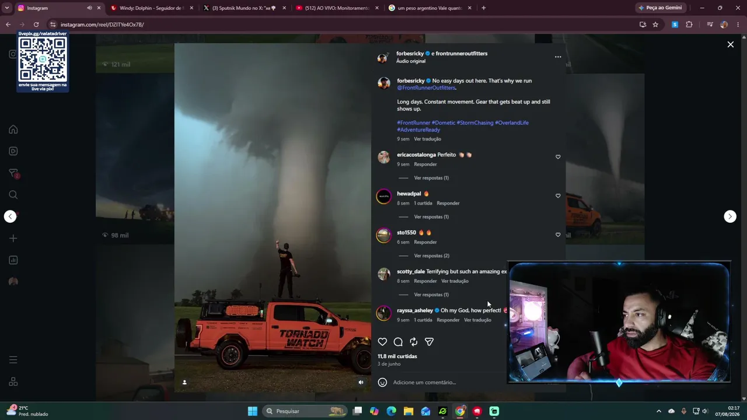Open the #Dometic hashtag
Screen dimensions: 747x420
point(443,123)
